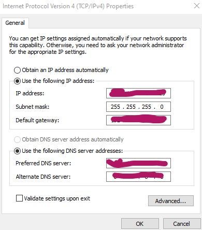
Task: Open the Advanced settings button
Action: (171, 201)
